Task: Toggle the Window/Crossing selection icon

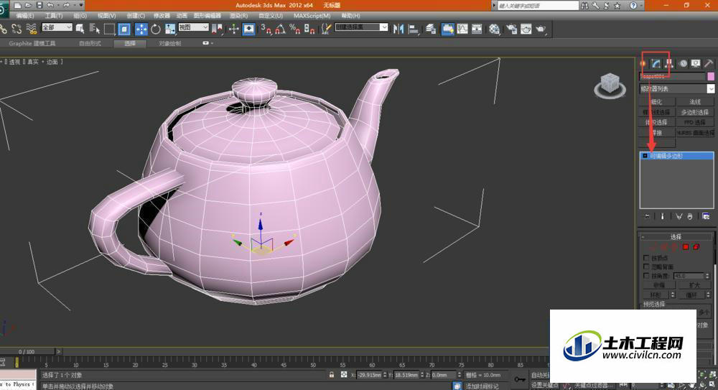Action: point(124,29)
